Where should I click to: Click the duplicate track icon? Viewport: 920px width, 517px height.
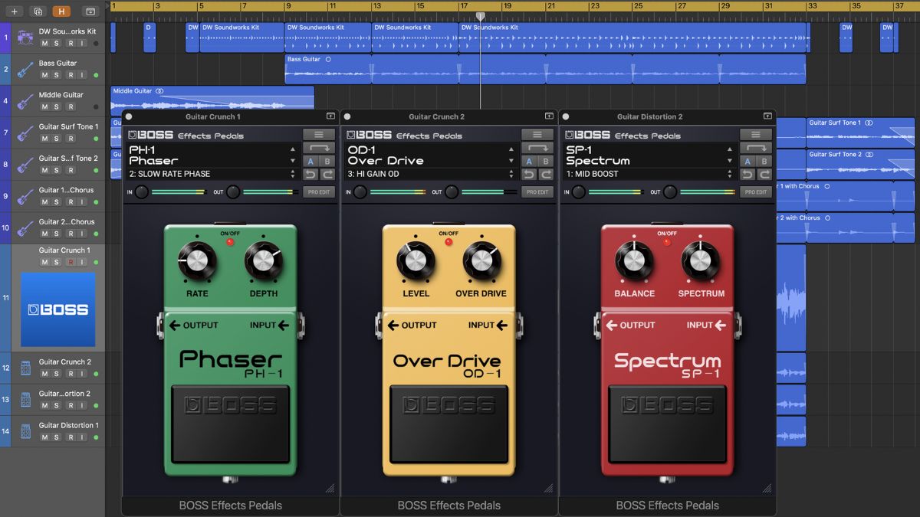click(x=38, y=11)
